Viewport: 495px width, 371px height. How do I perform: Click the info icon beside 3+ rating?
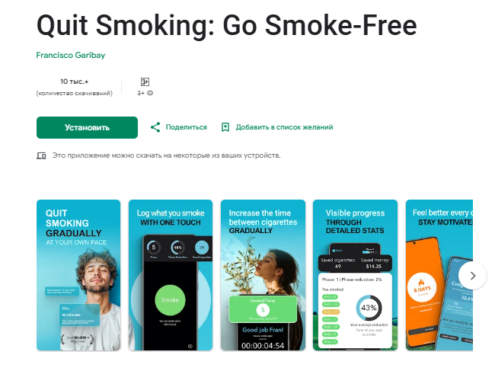pyautogui.click(x=150, y=93)
